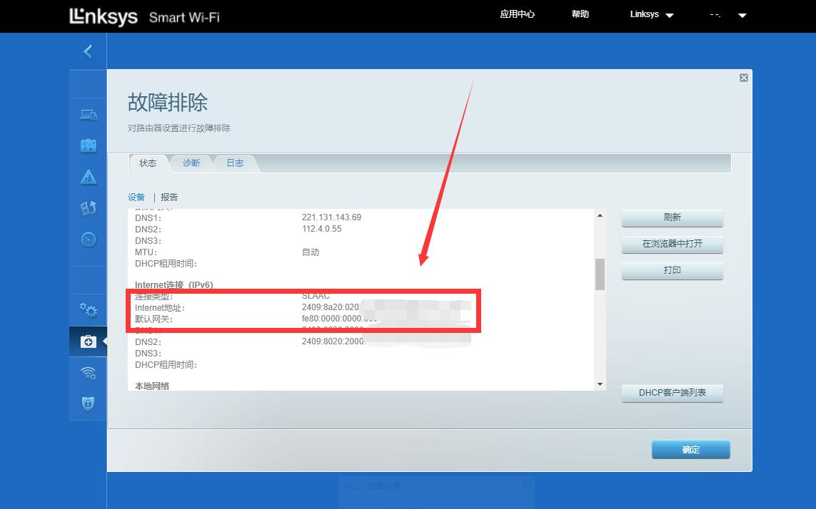Click 应用中心 in the top bar

pyautogui.click(x=517, y=14)
